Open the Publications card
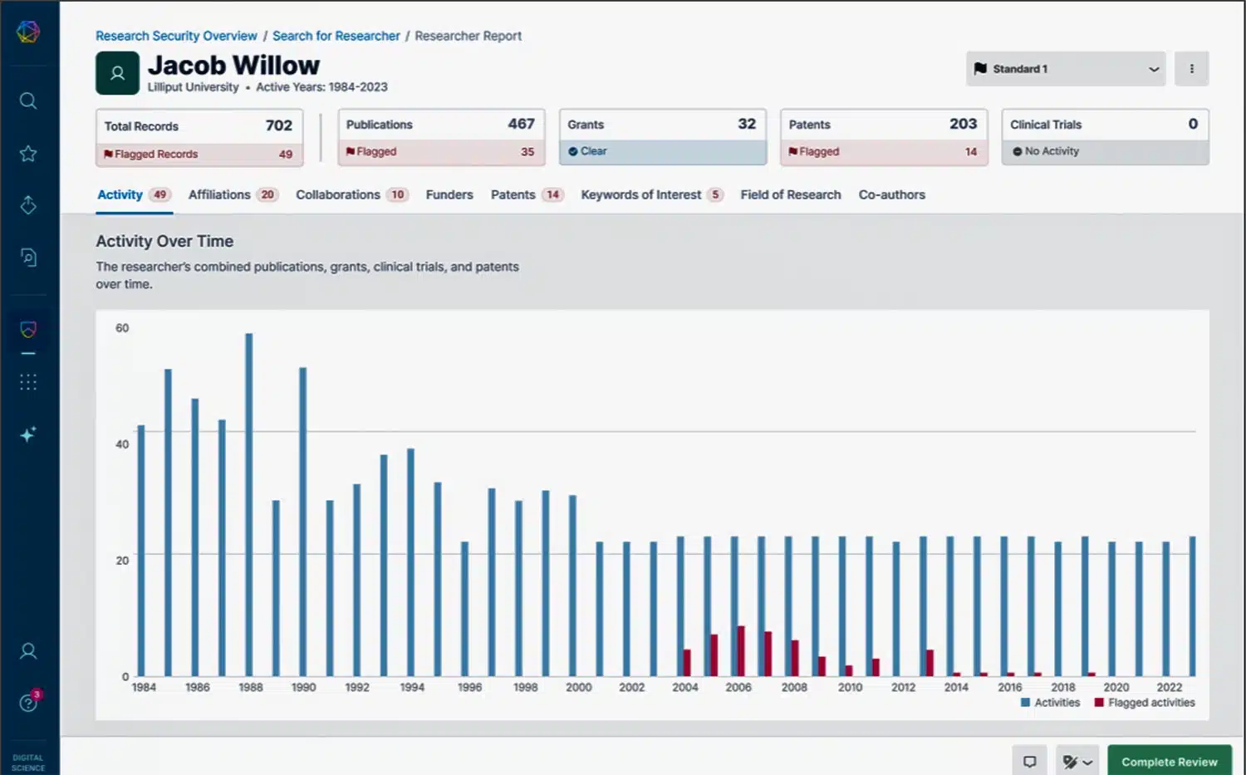Screen dimensions: 1246x775 pos(441,137)
